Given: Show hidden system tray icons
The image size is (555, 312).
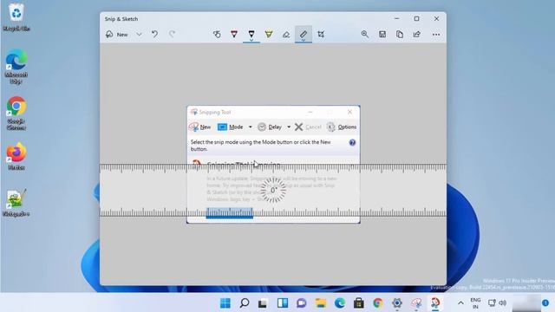Looking at the screenshot, I should click(460, 302).
